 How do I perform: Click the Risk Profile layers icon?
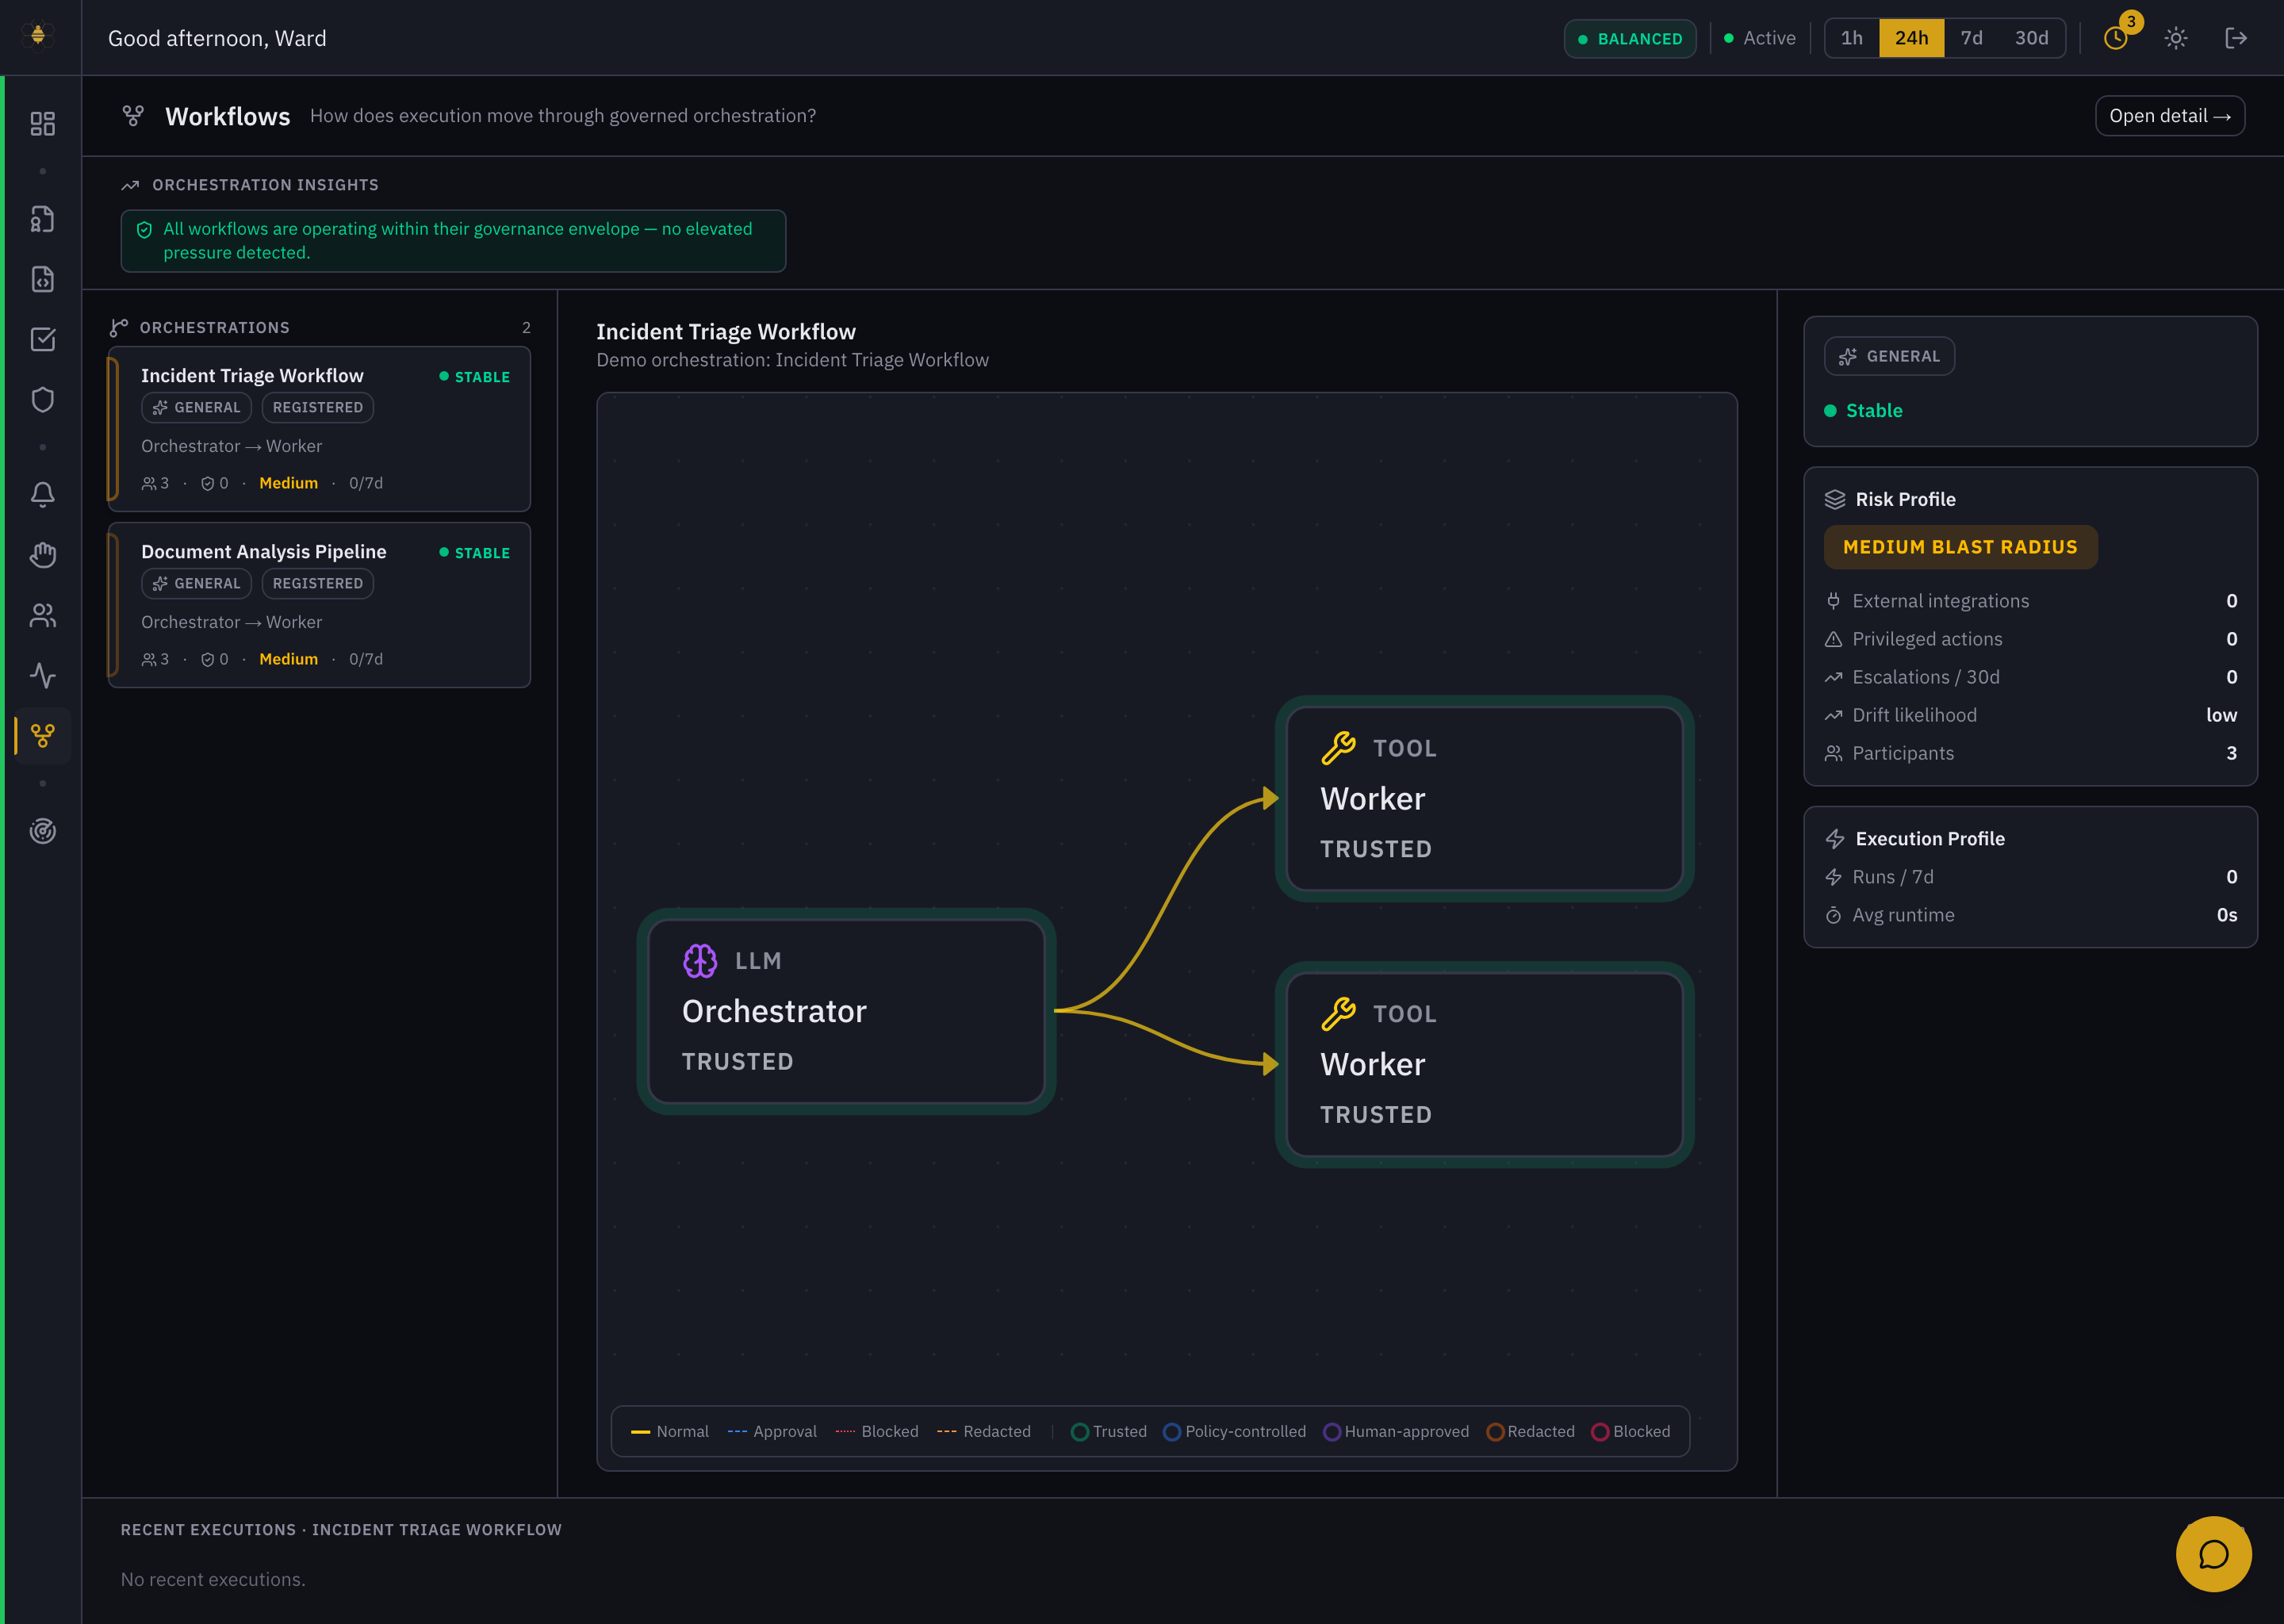coord(1834,499)
